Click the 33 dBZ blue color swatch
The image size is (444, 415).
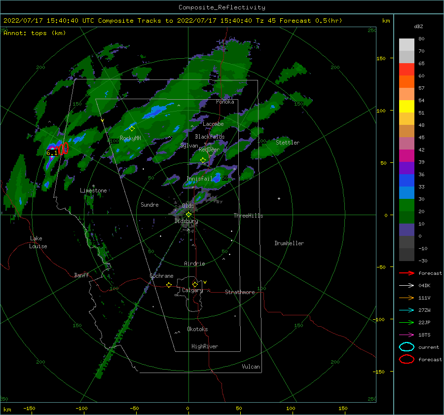407,181
